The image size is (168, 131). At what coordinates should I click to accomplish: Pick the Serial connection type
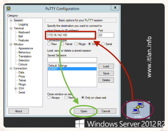103,44
